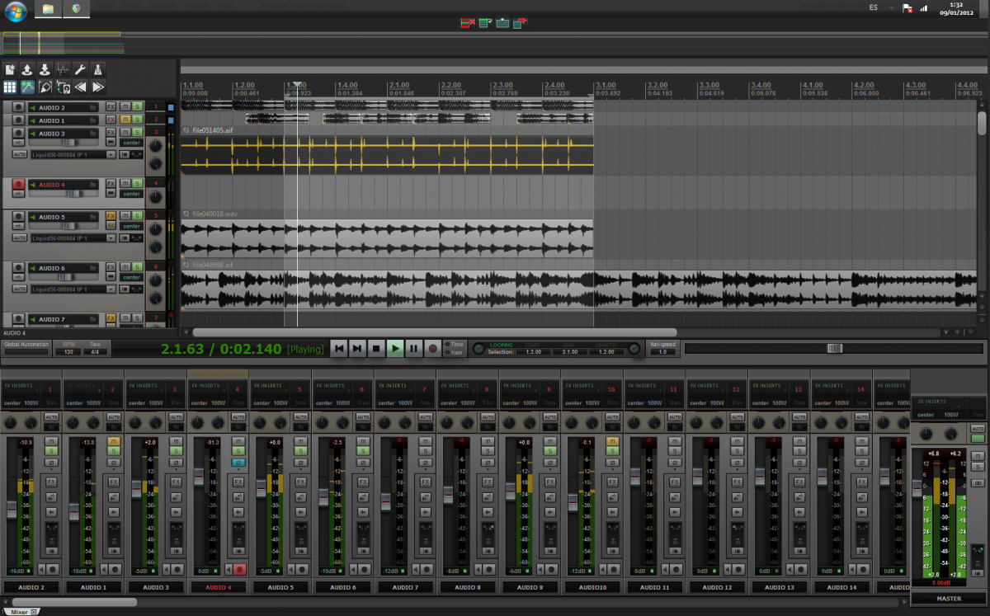
Task: Click the BPM 130 tempo field
Action: 67,352
